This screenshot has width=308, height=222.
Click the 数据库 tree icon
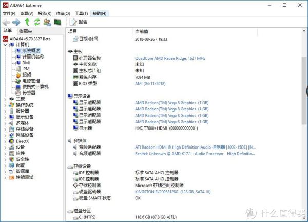12,171
